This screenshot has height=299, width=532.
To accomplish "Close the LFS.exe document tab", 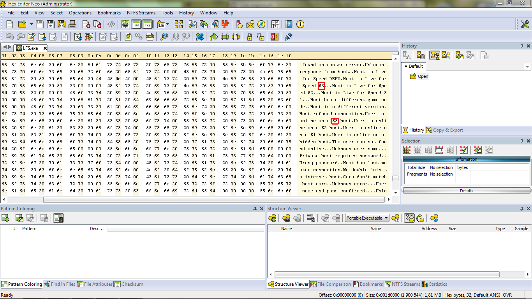I will click(45, 48).
